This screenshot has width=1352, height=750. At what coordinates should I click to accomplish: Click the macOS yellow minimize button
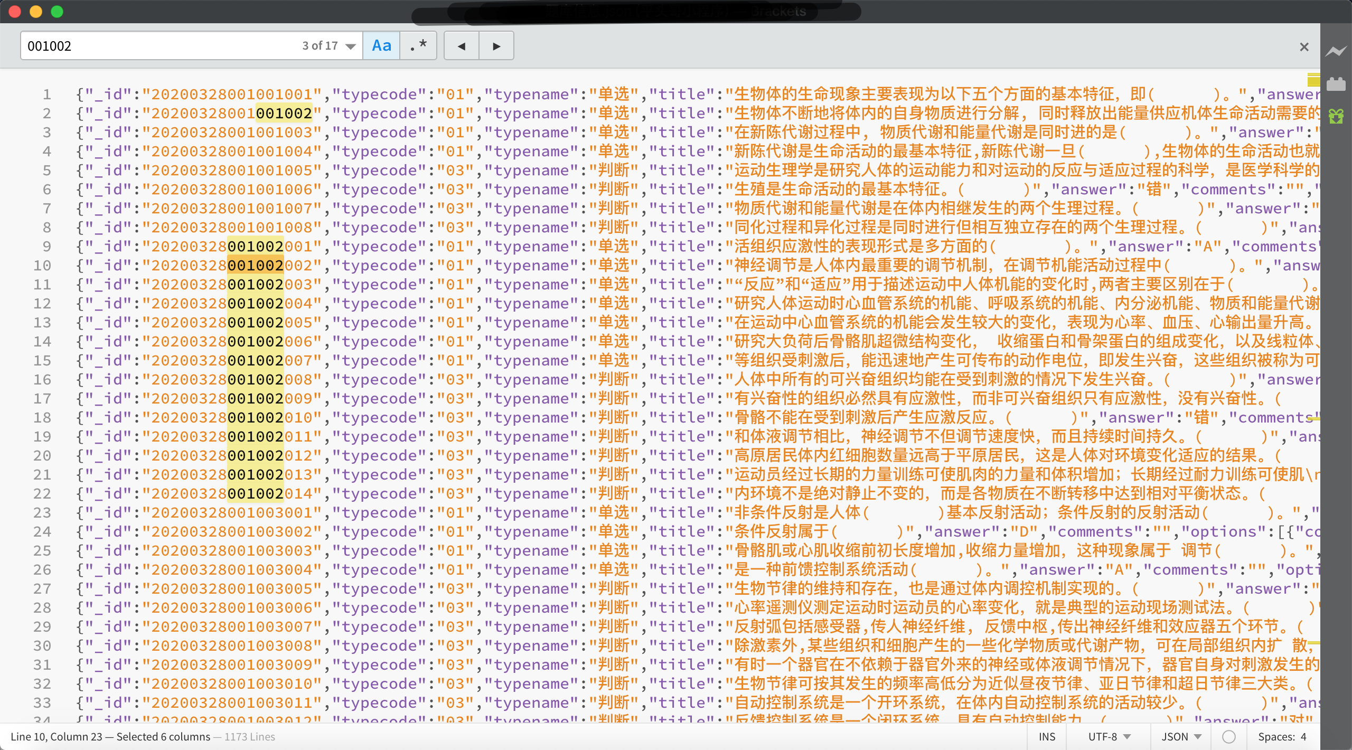click(x=36, y=11)
